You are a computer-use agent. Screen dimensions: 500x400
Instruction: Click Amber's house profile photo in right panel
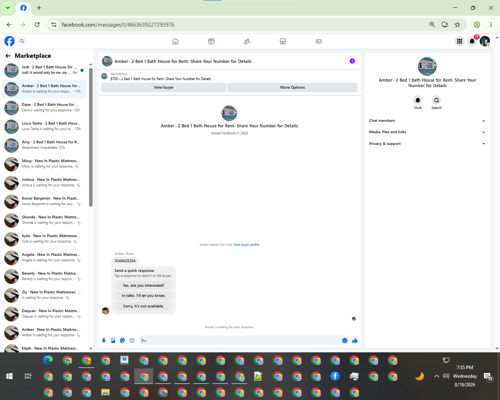click(x=427, y=66)
